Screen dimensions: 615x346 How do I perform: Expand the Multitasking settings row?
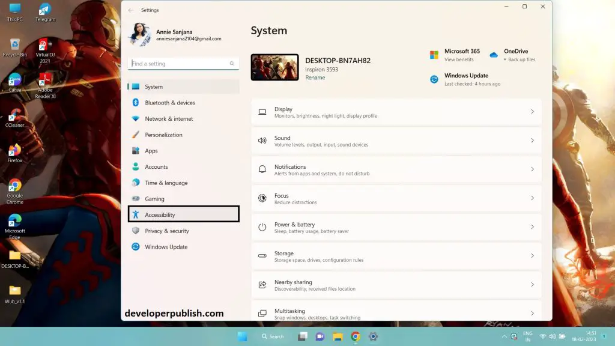[396, 311]
